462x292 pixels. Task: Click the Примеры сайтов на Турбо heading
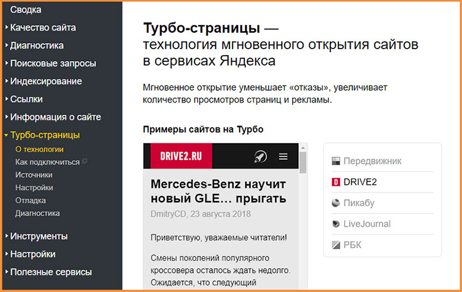[x=203, y=129]
